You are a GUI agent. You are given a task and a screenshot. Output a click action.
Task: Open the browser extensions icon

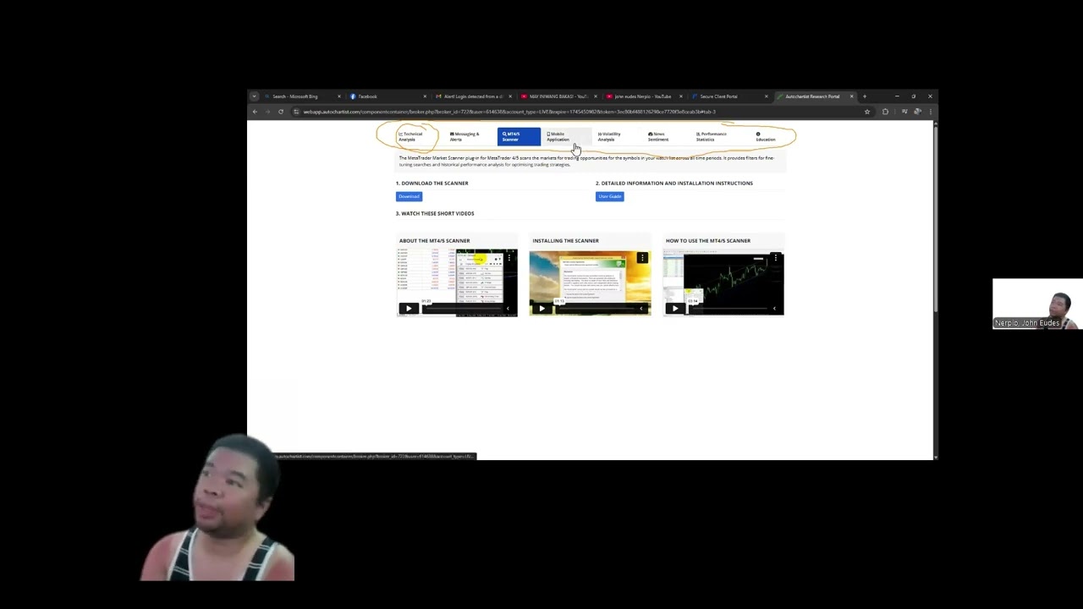click(885, 112)
